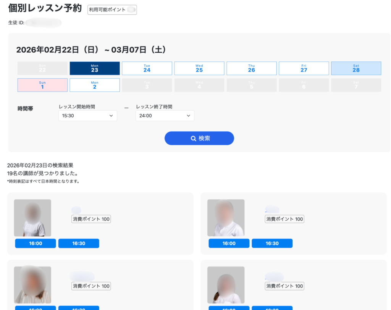Reserve the 16:30 slot of the top-left instructor
This screenshot has height=310, width=391.
[x=79, y=243]
